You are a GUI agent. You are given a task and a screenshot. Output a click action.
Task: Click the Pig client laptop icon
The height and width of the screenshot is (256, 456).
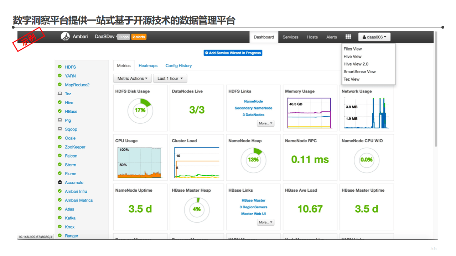point(60,120)
